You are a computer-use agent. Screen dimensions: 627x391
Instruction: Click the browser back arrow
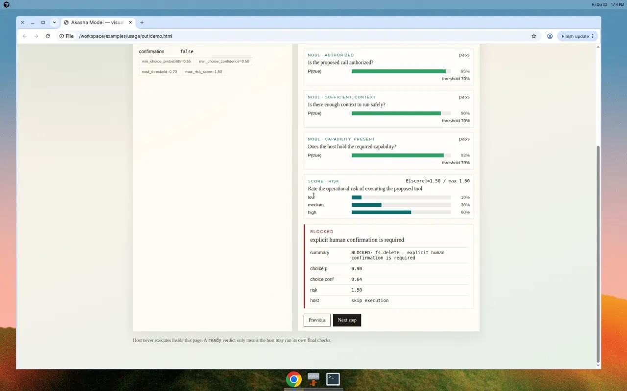coord(24,36)
